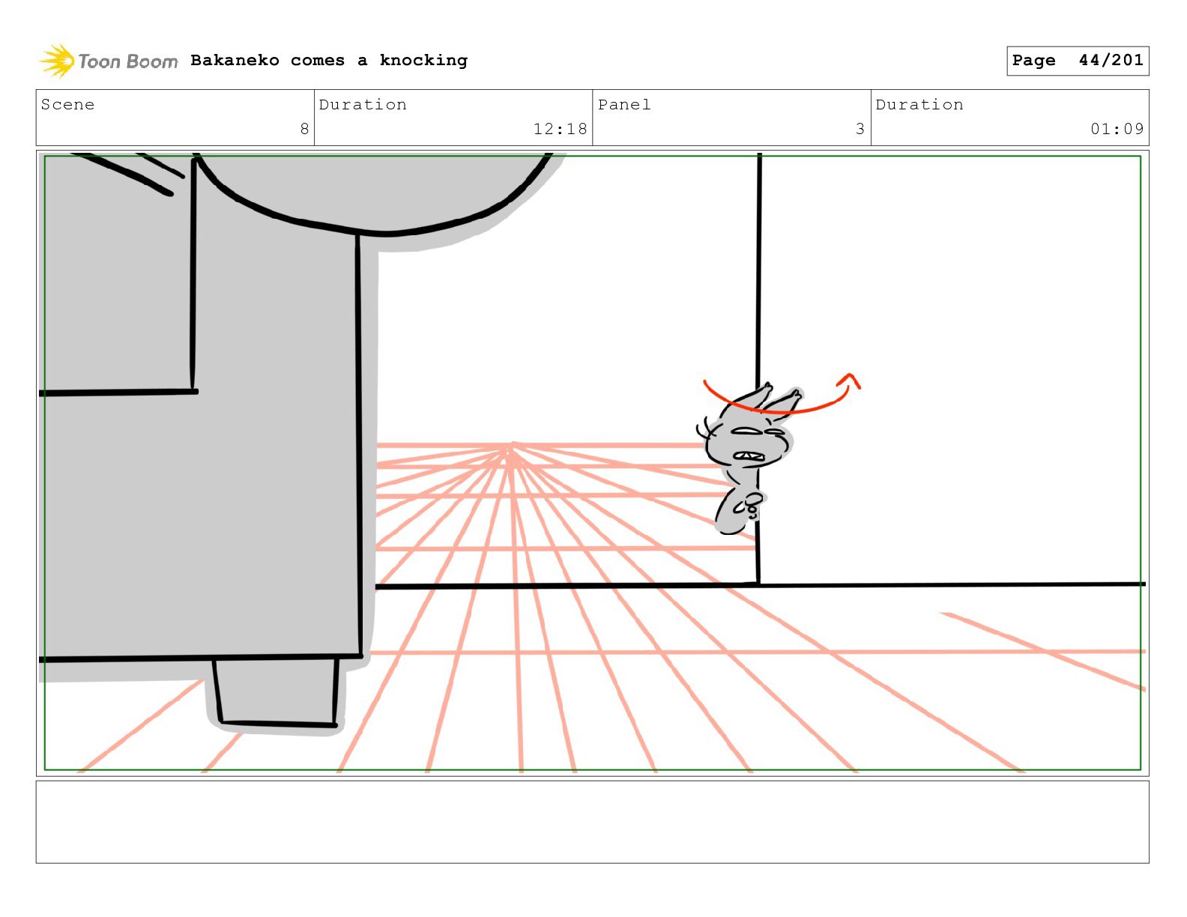Click the scene duration value '12:18'

[561, 129]
